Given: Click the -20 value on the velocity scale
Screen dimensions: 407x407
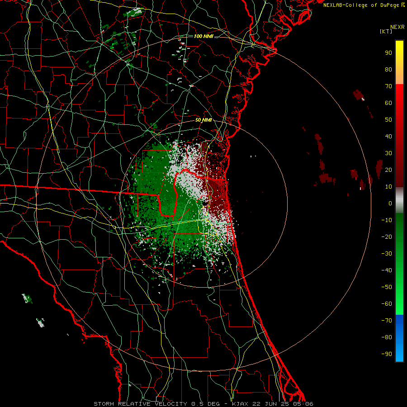Looking at the screenshot, I should pyautogui.click(x=387, y=237).
